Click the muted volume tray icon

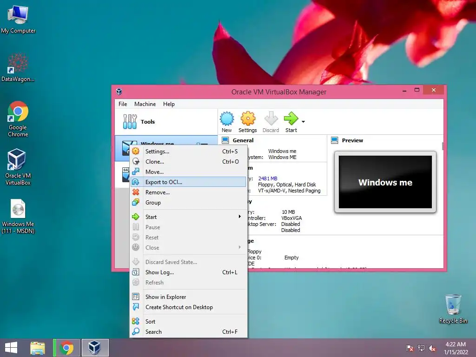[x=432, y=348]
